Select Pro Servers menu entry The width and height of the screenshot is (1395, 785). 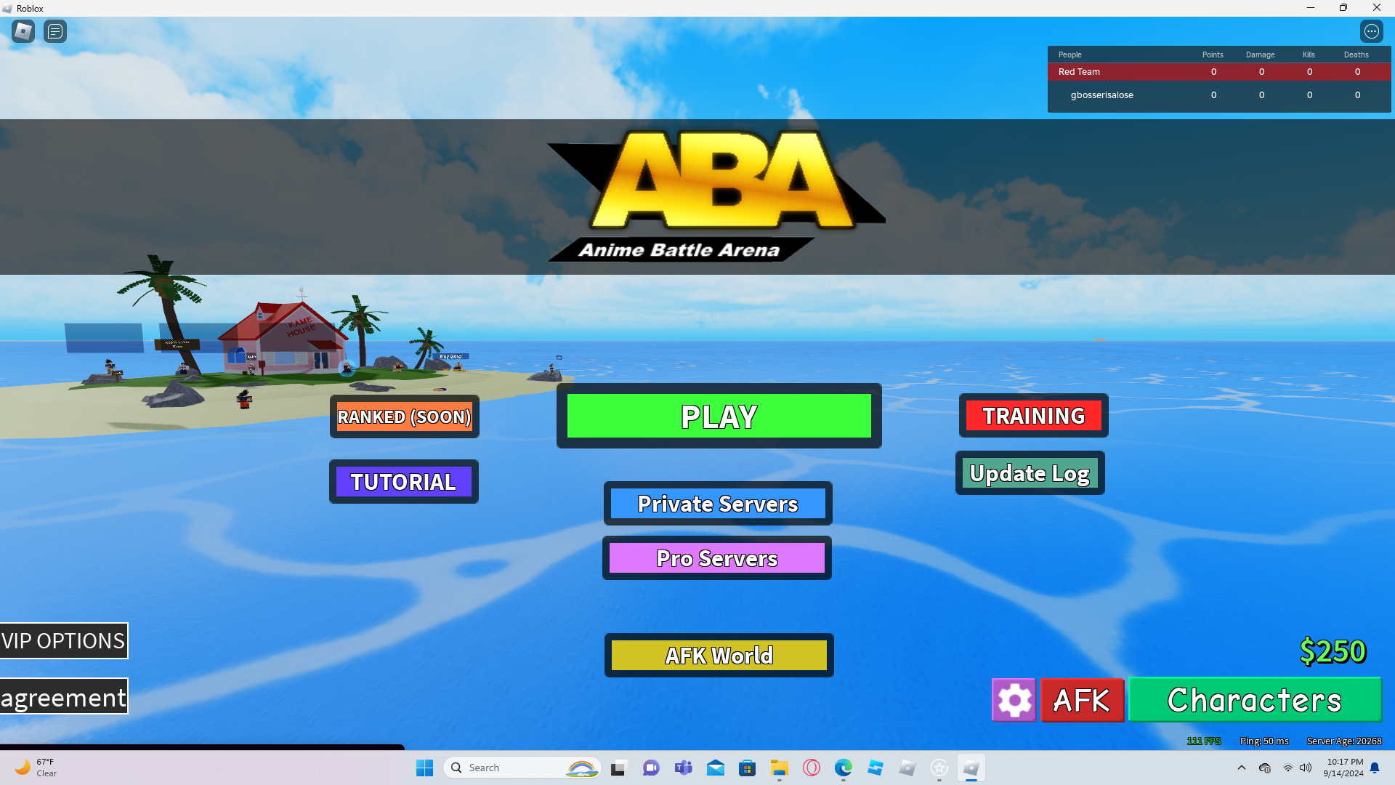717,558
